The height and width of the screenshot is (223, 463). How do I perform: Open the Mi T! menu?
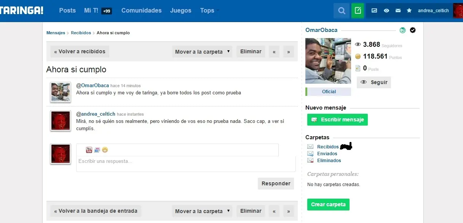click(x=91, y=10)
